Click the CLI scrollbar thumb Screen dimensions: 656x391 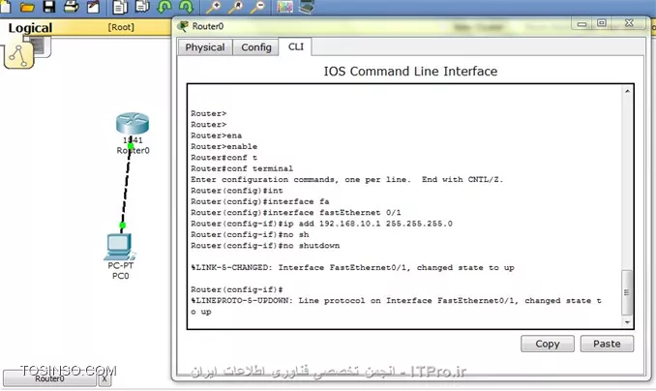626,292
